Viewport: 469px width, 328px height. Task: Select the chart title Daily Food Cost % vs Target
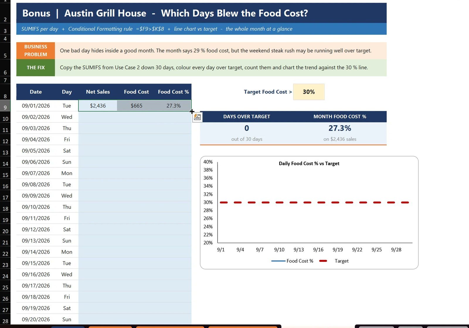[309, 163]
